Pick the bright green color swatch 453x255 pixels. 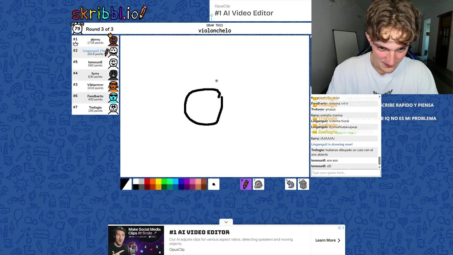(164, 181)
